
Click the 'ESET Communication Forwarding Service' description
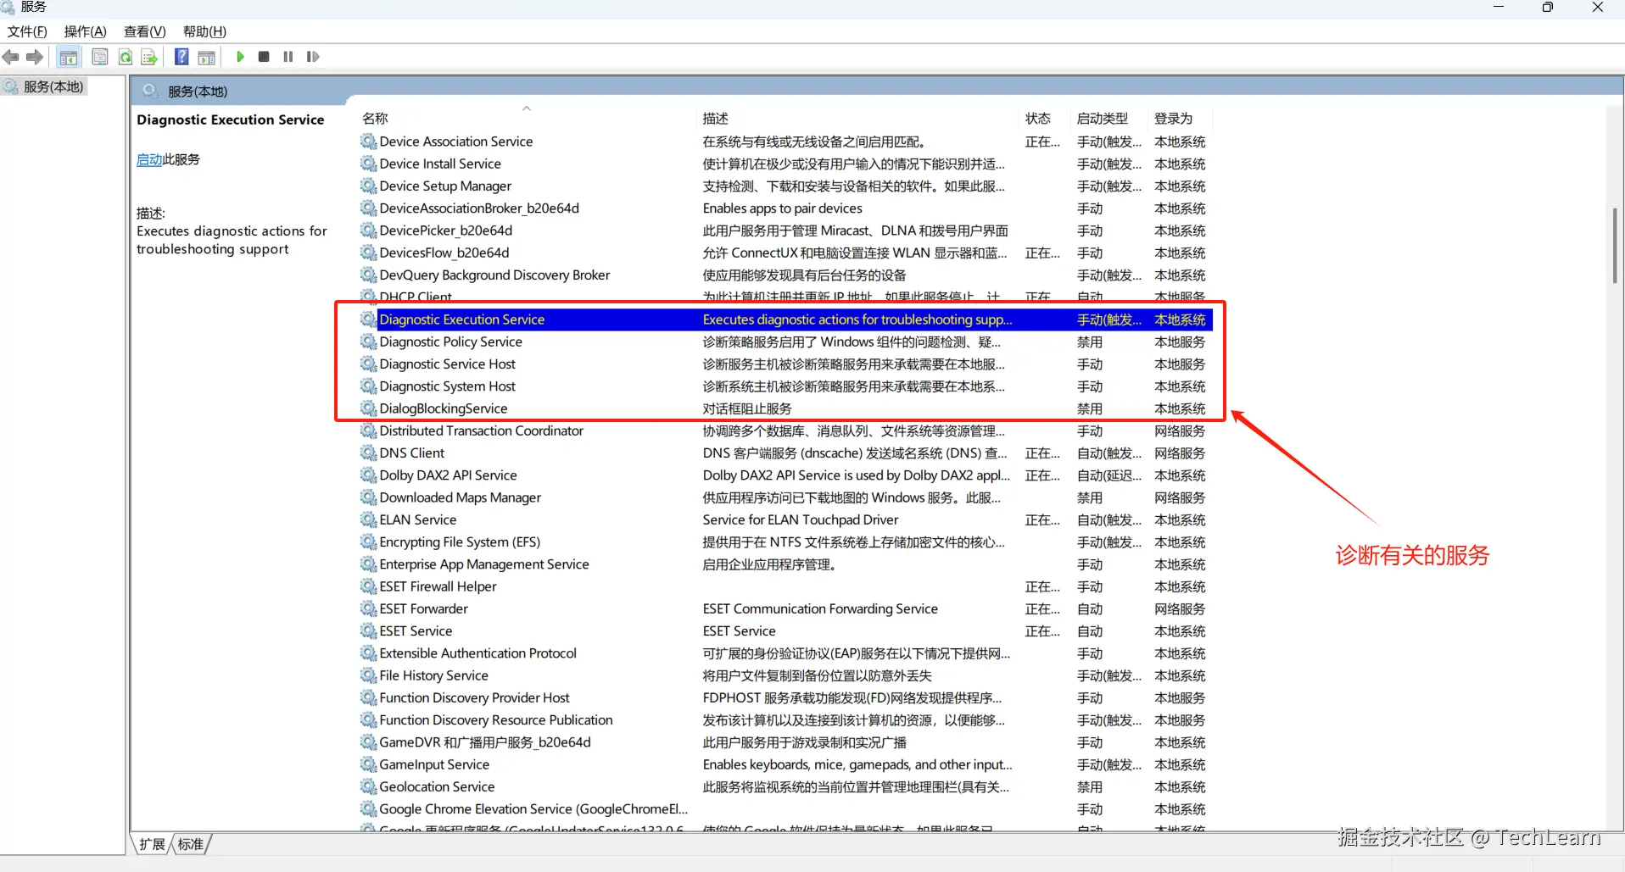pos(820,608)
